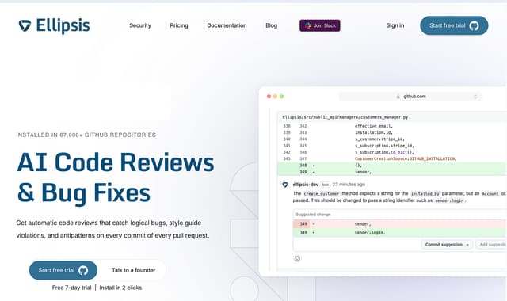
Task: Click the 'Install in 2 clicks' text
Action: pyautogui.click(x=120, y=288)
